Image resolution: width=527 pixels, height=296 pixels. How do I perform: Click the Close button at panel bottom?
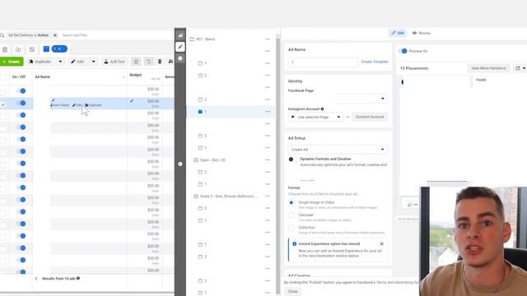pos(293,291)
